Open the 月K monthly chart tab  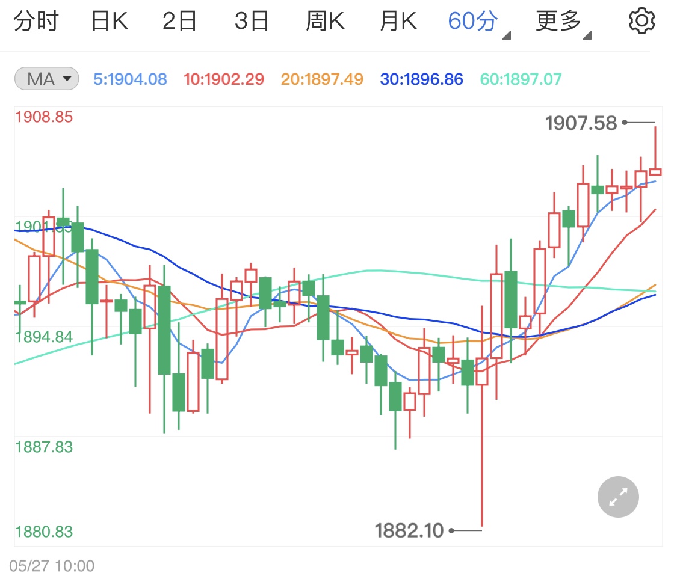[x=398, y=20]
